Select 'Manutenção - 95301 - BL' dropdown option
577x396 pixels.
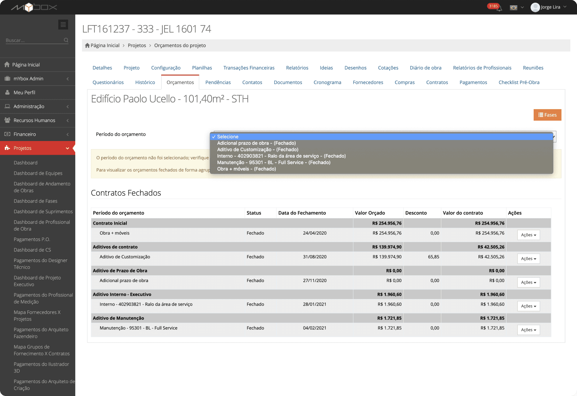[381, 162]
